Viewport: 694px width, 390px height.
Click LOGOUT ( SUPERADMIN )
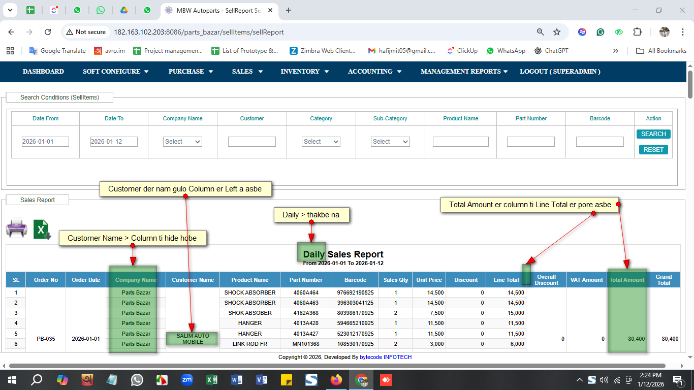tap(560, 72)
